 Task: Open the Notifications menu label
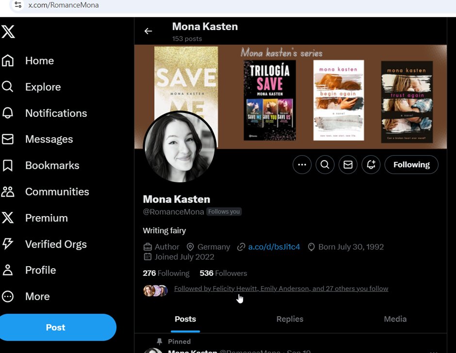[x=56, y=113]
